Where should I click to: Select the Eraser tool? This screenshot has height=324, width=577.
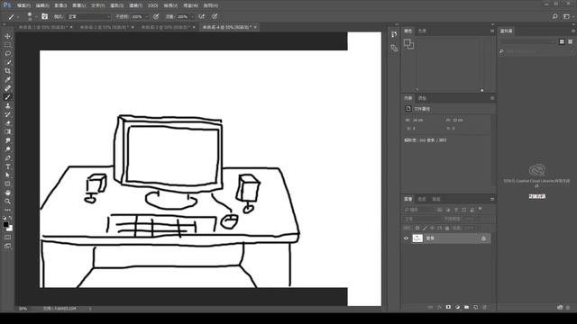pos(8,123)
